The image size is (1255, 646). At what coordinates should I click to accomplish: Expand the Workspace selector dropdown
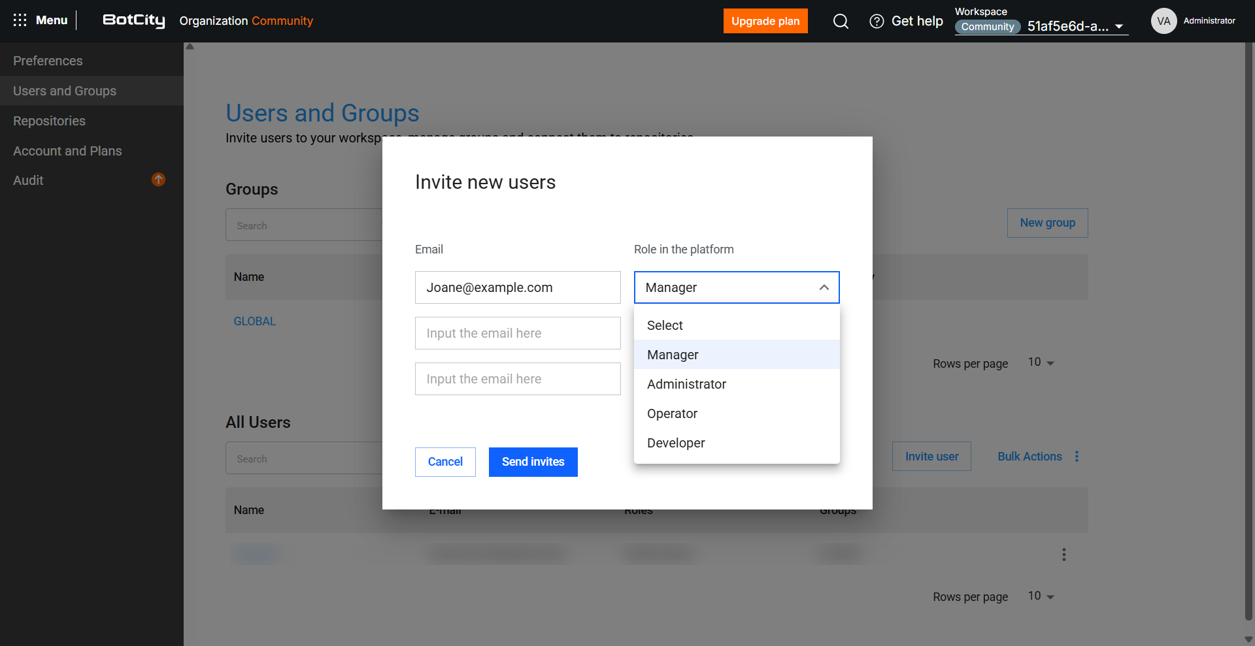tap(1118, 27)
